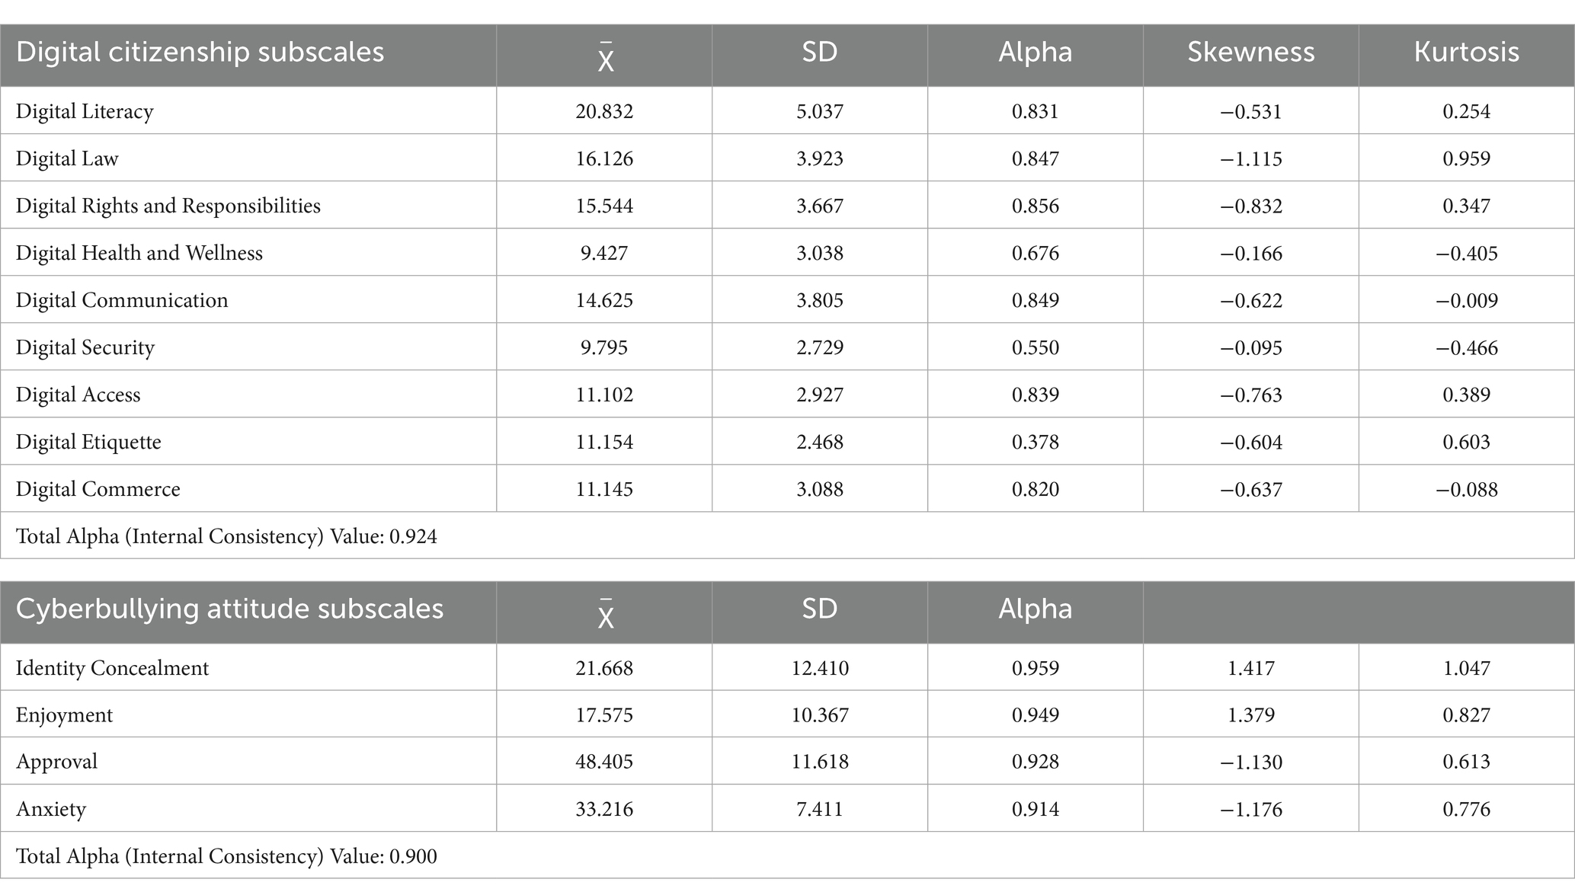Click the Digital Law mean value 16.126
Viewport: 1575px width, 892px height.
[604, 158]
